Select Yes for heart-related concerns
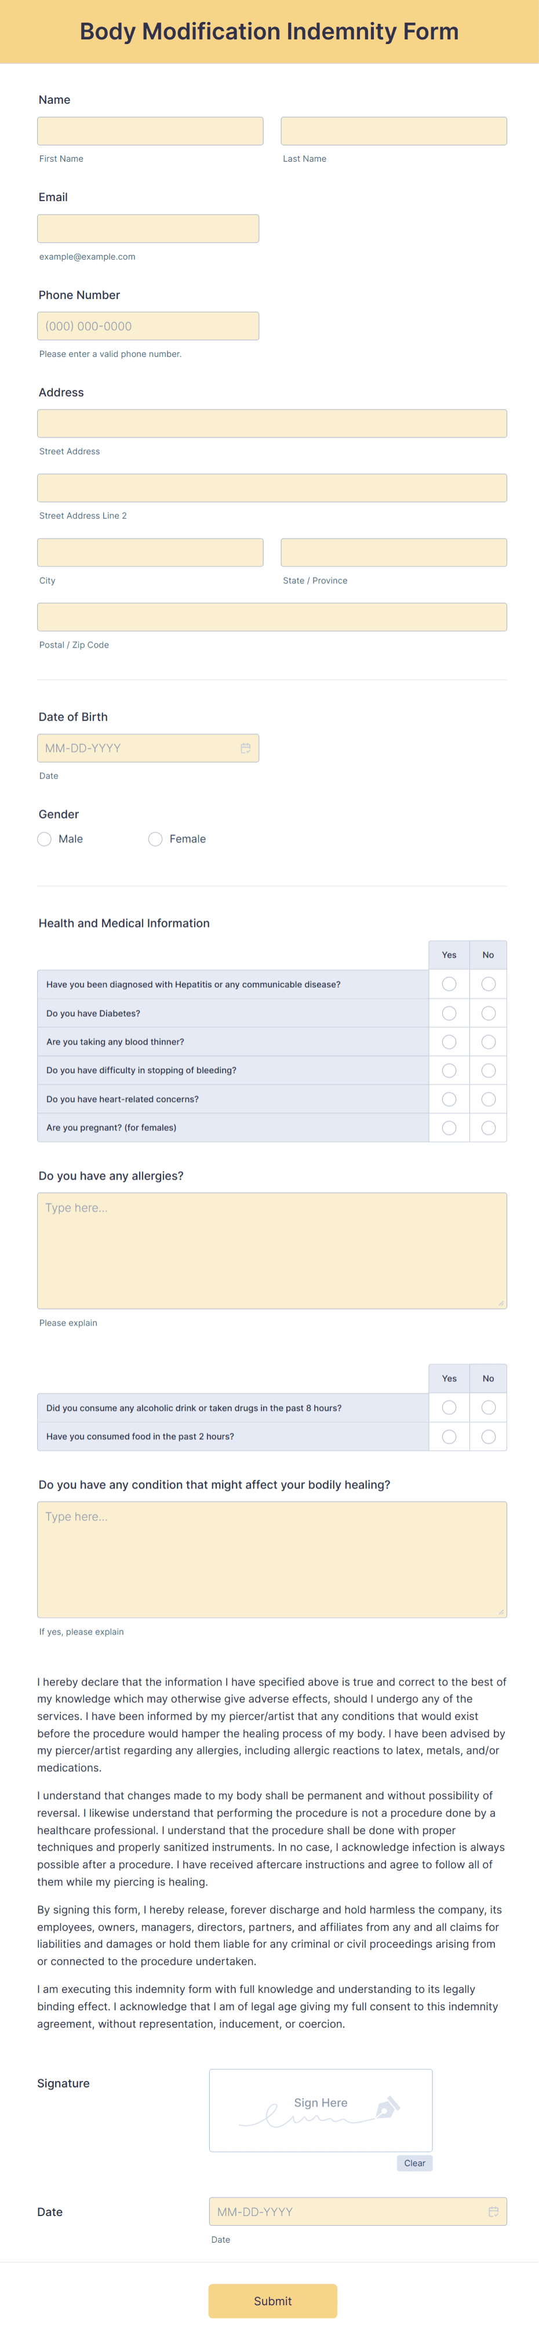539x2347 pixels. pos(449,1099)
